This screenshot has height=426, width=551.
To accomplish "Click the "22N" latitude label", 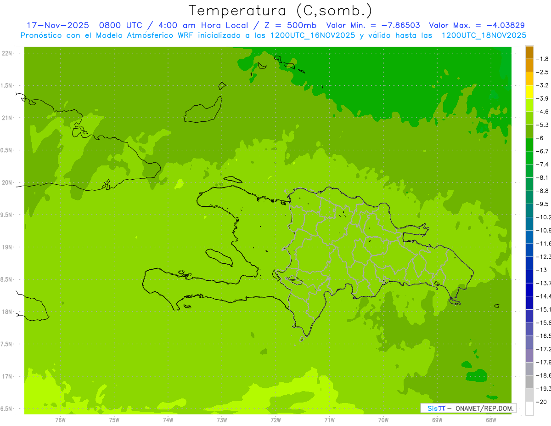I will tap(7, 53).
